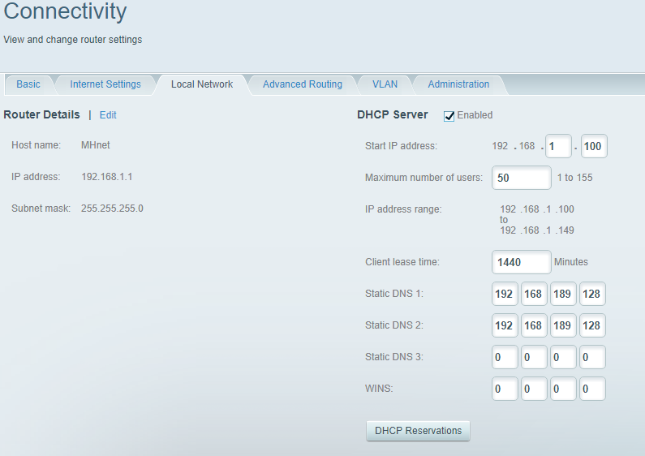Viewport: 645px width, 456px height.
Task: Select the last octet of Static DNS 3
Action: [592, 357]
